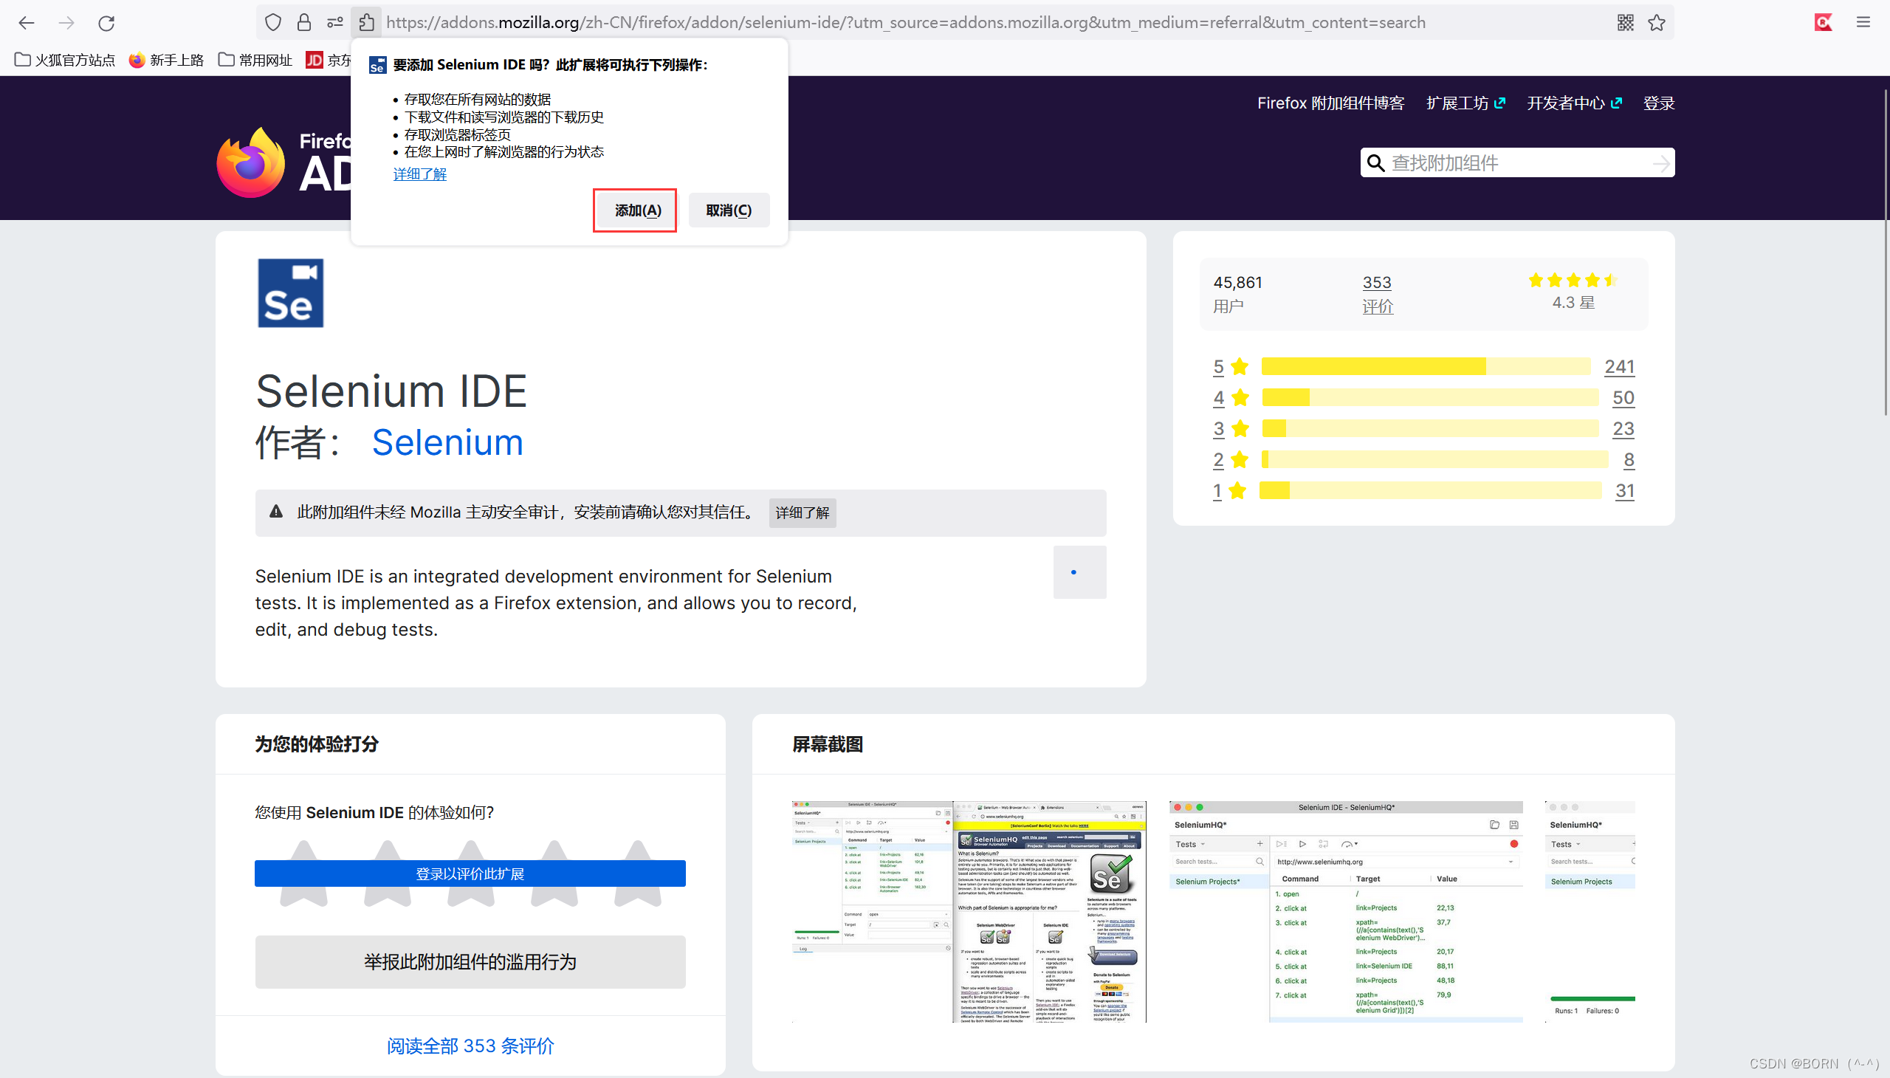
Task: Click 举报此附加组件的滥用行为 button
Action: pos(470,963)
